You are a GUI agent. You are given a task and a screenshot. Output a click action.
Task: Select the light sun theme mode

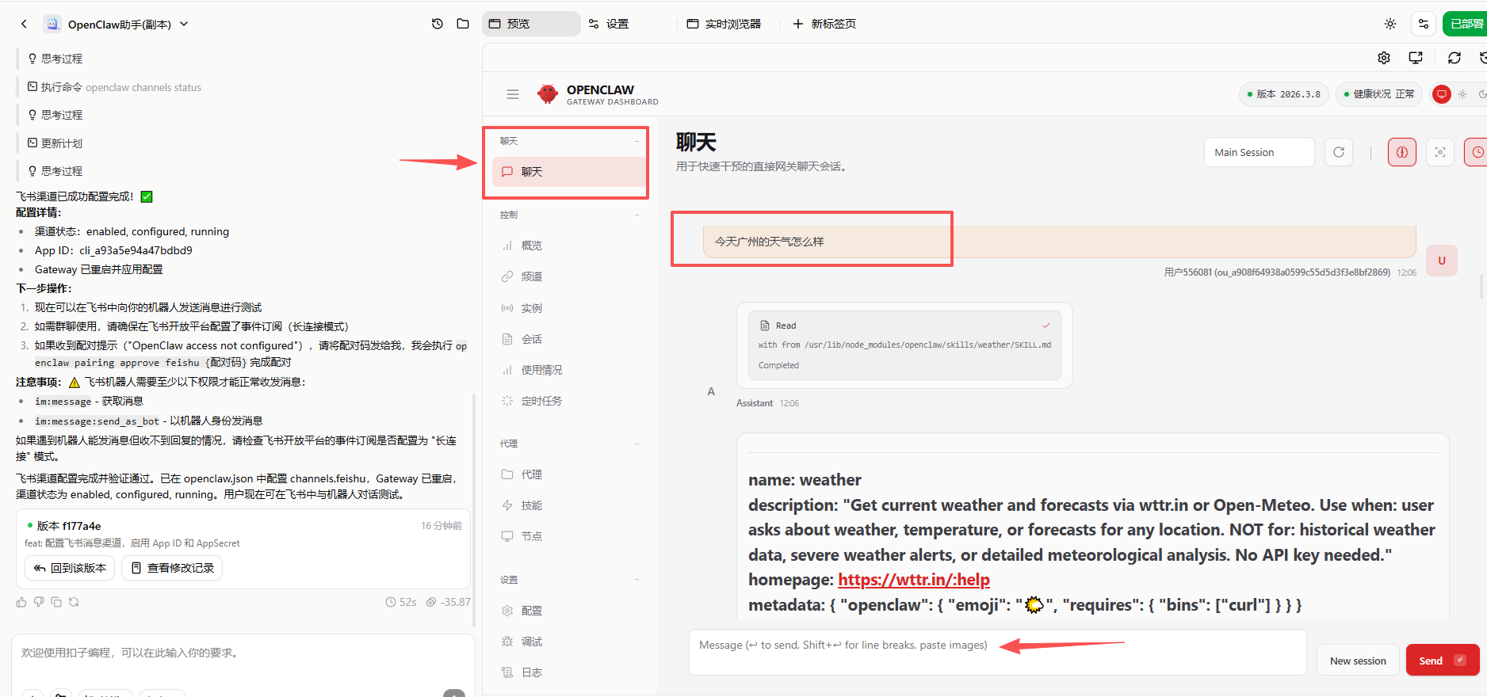click(1462, 94)
